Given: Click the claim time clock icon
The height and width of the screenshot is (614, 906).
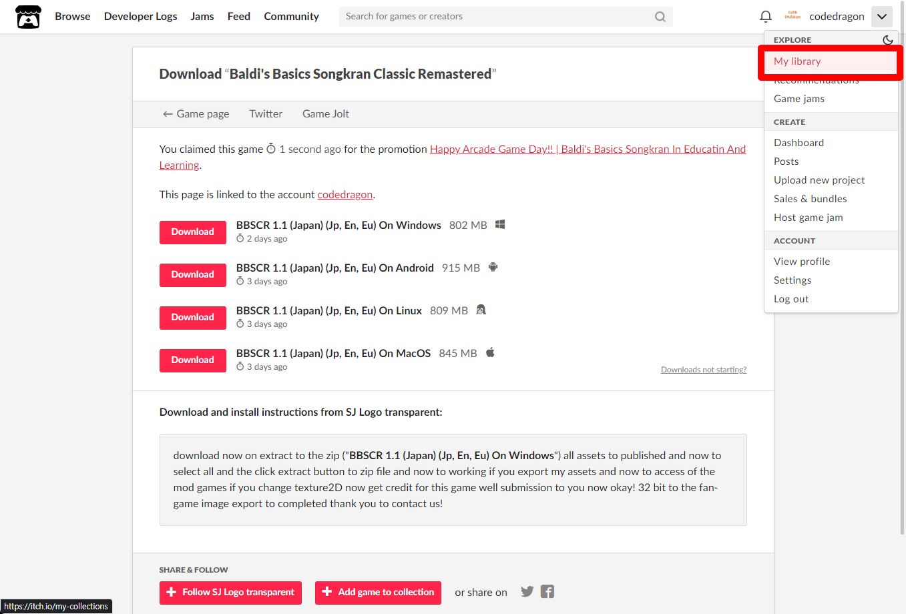Looking at the screenshot, I should click(271, 149).
